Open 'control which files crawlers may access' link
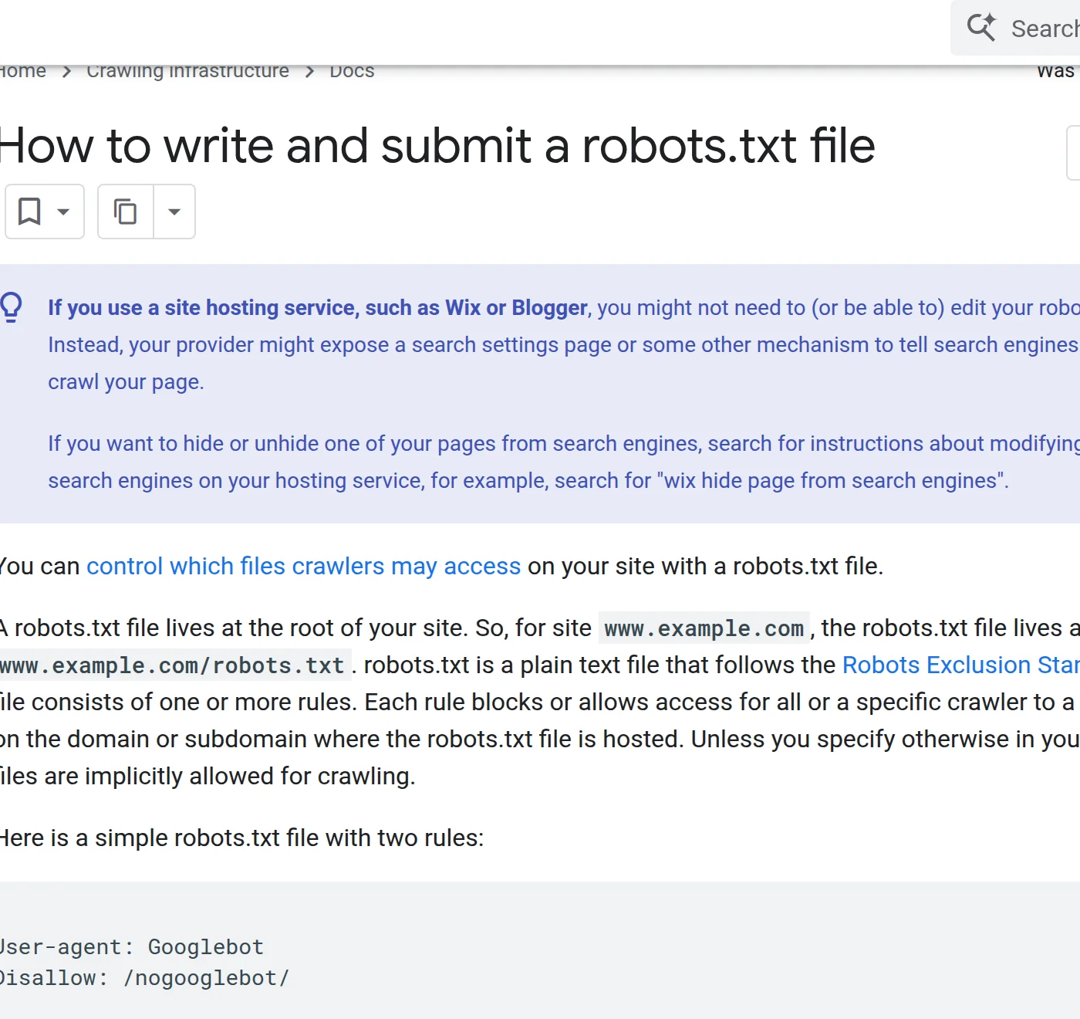The image size is (1080, 1019). coord(304,566)
